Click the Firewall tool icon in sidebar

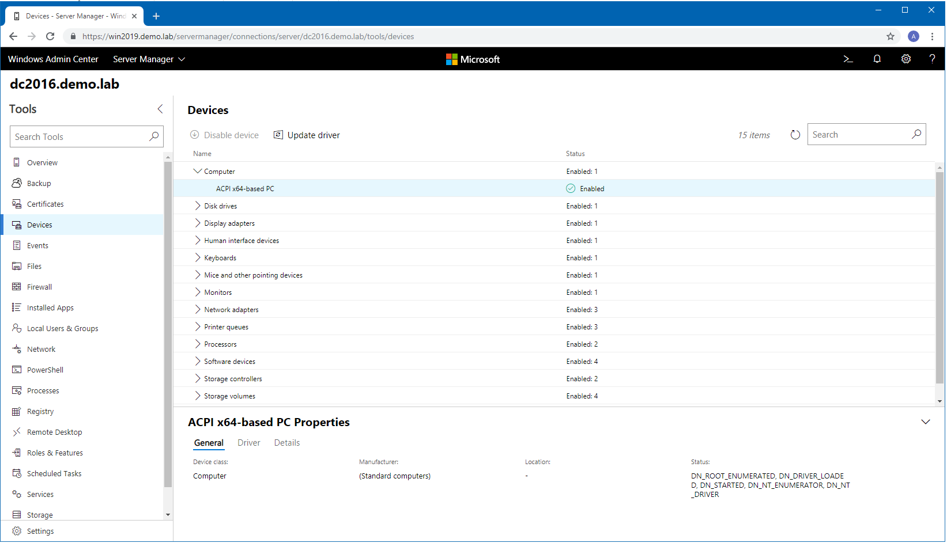[17, 287]
